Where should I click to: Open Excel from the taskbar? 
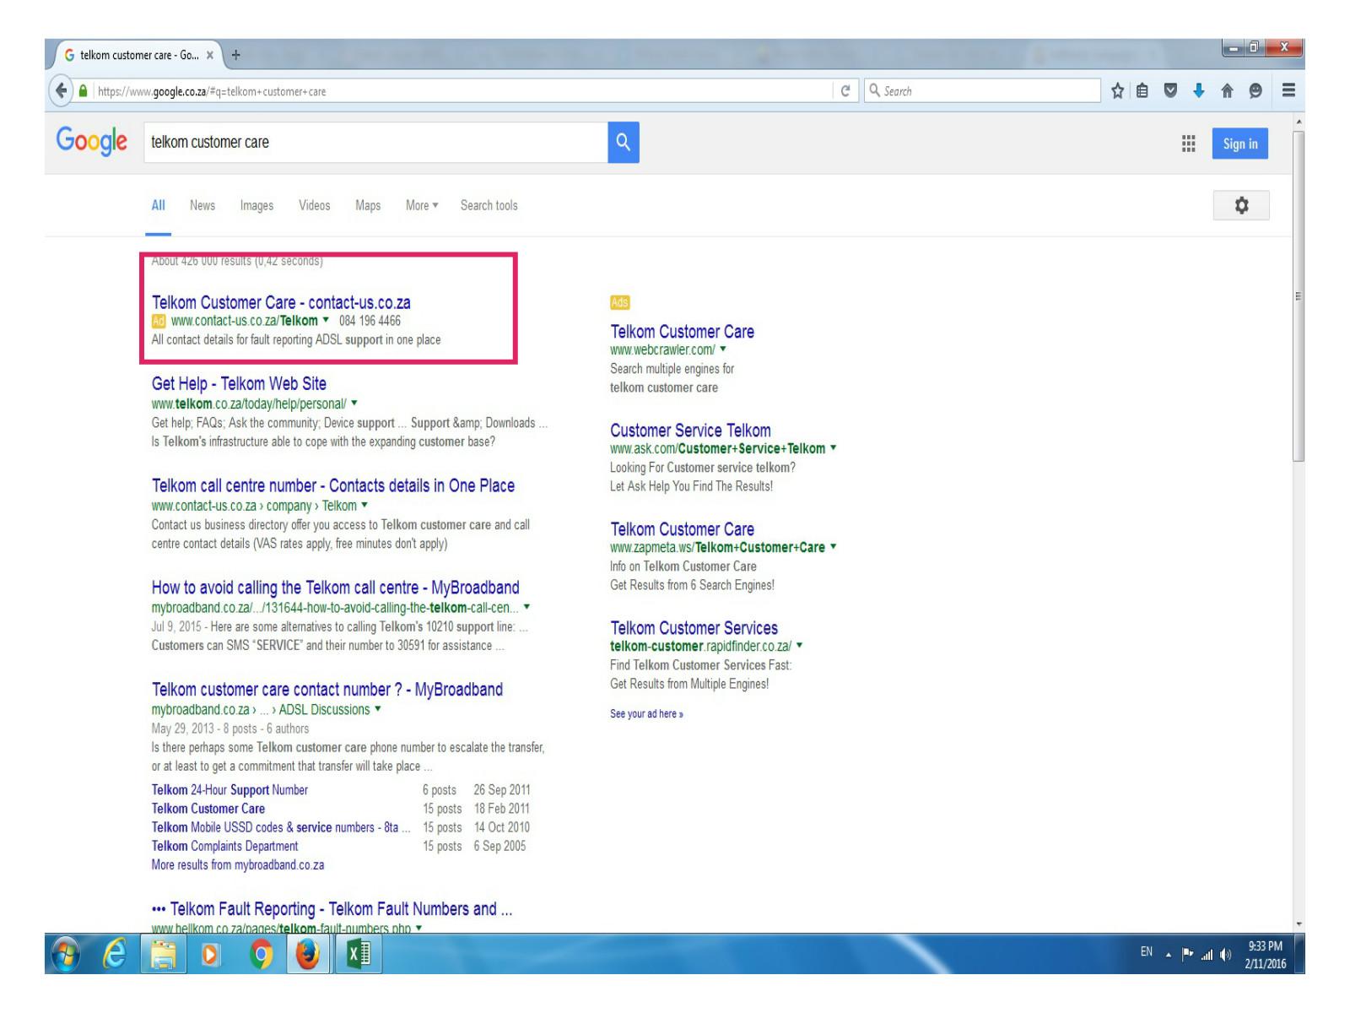[x=358, y=955]
